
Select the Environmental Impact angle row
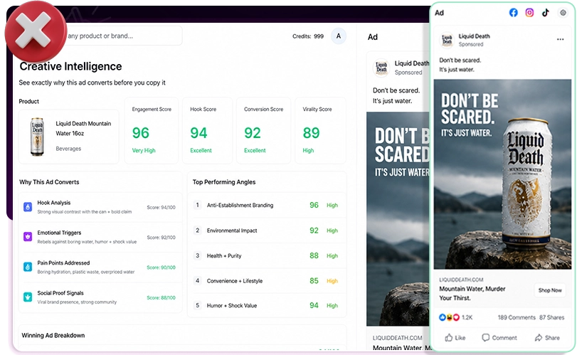pyautogui.click(x=267, y=231)
